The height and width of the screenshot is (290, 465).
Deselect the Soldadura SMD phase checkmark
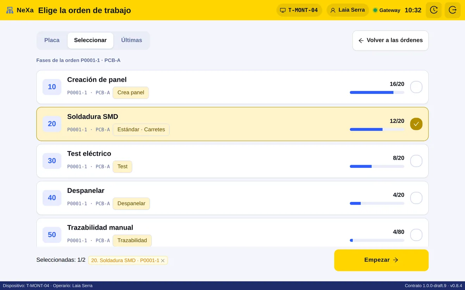(416, 124)
